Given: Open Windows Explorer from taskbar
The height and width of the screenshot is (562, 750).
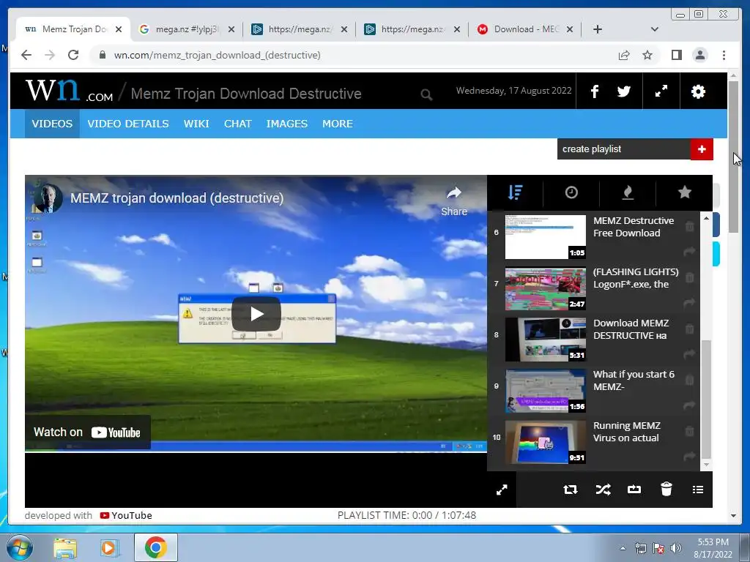Looking at the screenshot, I should pos(65,547).
